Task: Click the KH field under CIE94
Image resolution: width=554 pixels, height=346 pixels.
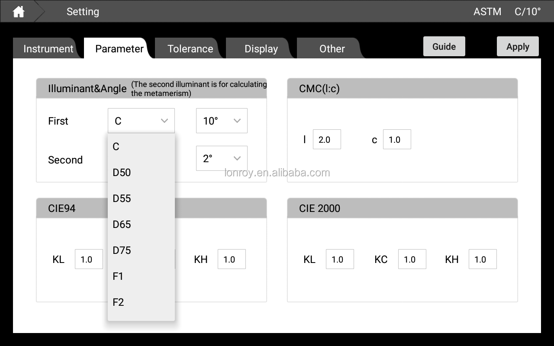Action: 232,259
